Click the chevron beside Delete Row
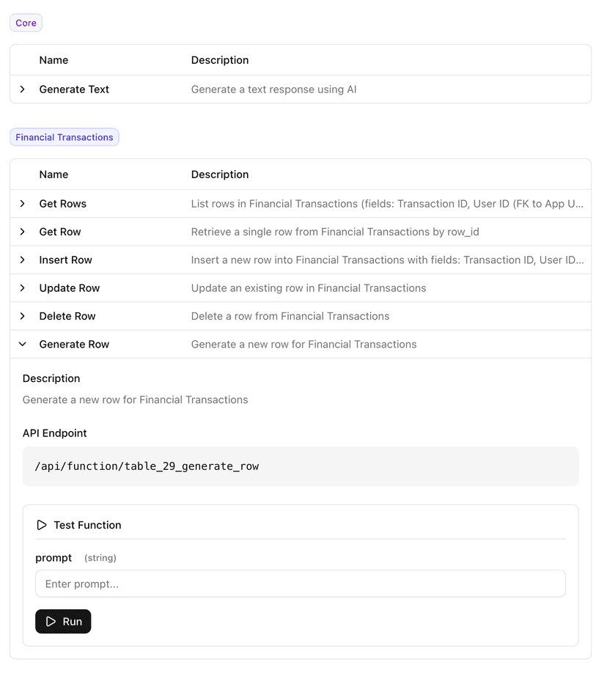The height and width of the screenshot is (676, 607). [x=22, y=316]
